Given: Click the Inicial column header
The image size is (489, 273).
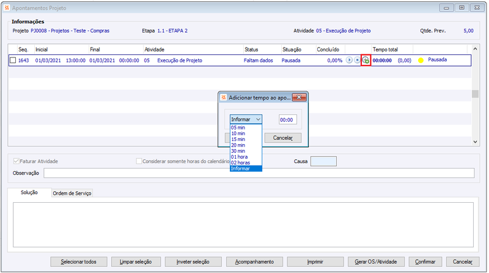Looking at the screenshot, I should click(62, 49).
